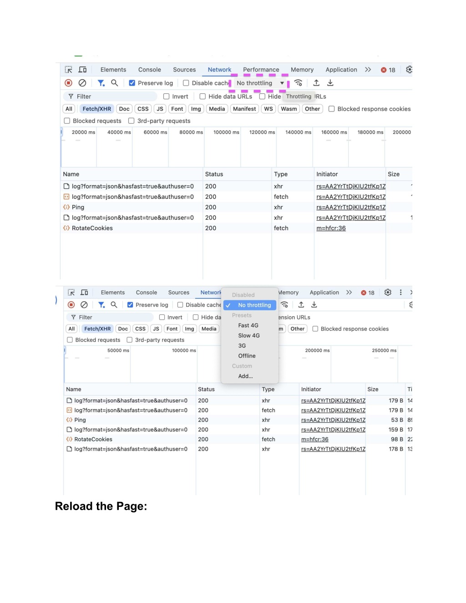The width and height of the screenshot is (466, 603).
Task: Open the Sources tab in upper DevTools
Action: tap(184, 70)
